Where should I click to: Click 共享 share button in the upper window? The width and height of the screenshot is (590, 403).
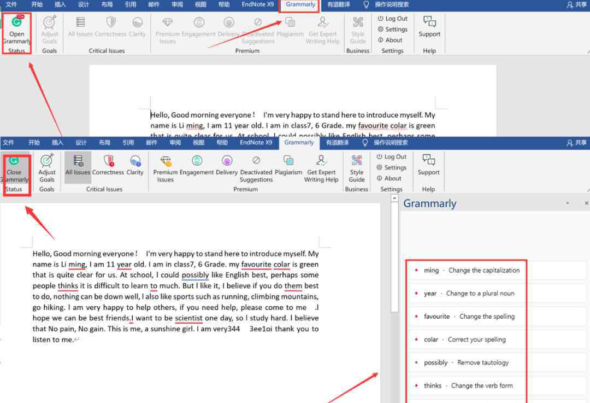[x=576, y=5]
